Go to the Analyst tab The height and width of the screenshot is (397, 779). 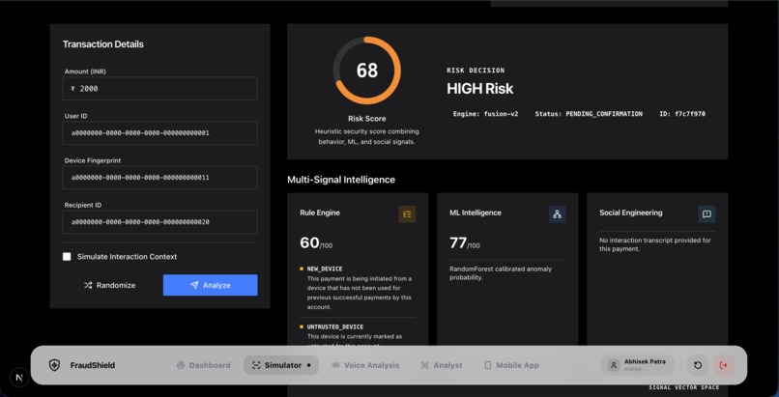click(x=442, y=365)
